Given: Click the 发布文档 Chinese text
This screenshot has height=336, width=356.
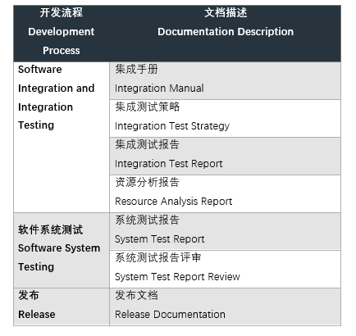Looking at the screenshot, I should pyautogui.click(x=136, y=295).
